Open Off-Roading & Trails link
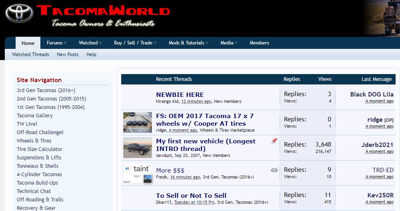Image resolution: width=400 pixels, height=211 pixels. click(x=40, y=200)
